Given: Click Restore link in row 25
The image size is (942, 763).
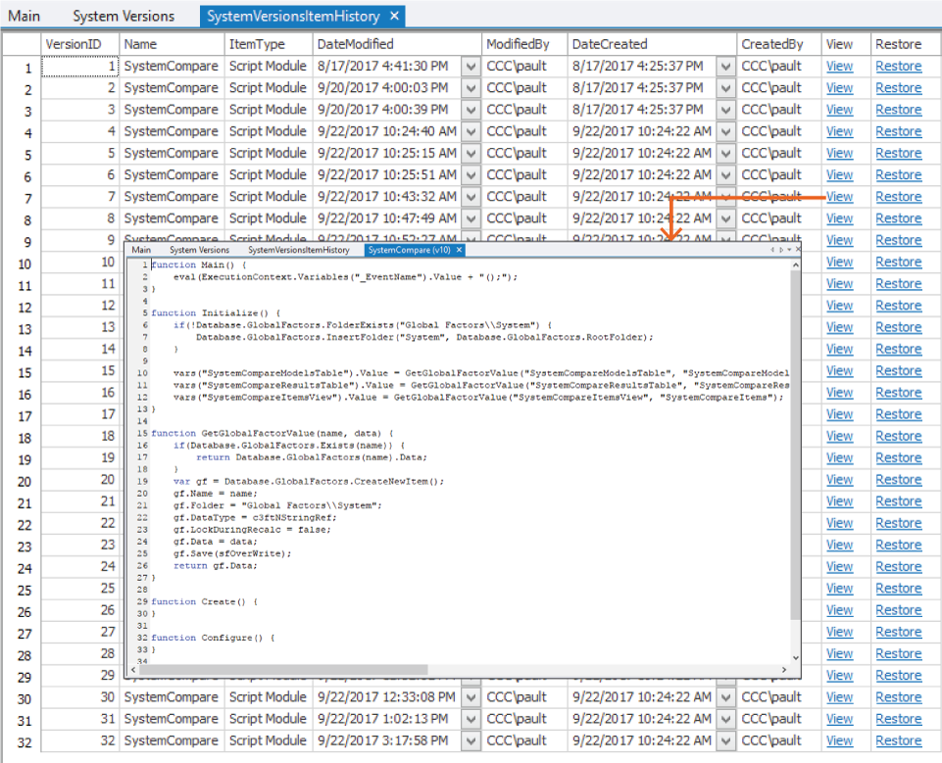Looking at the screenshot, I should (x=898, y=589).
